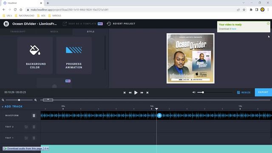Click the timecode display 00:10:29
The height and width of the screenshot is (153, 272).
[15, 92]
